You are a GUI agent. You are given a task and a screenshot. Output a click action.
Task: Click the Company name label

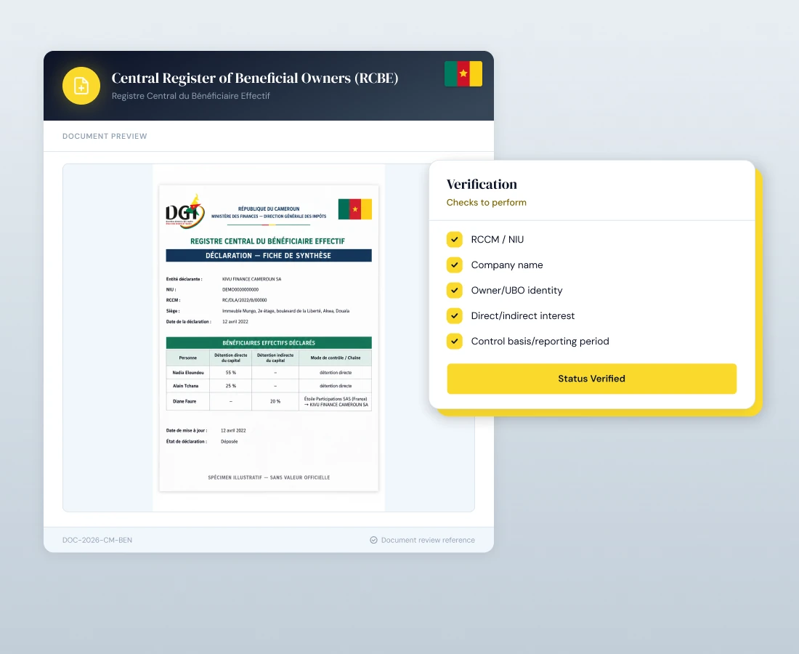tap(507, 265)
